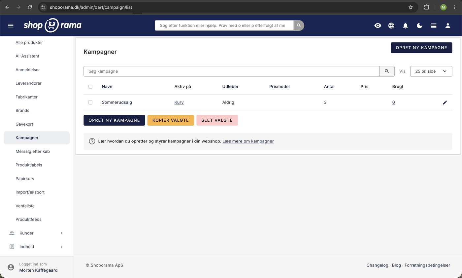462x278 pixels.
Task: Open the notifications bell
Action: 406,25
